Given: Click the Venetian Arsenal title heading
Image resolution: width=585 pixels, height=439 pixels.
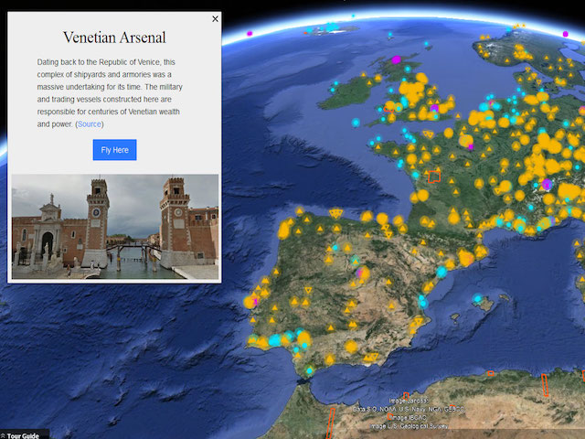Looking at the screenshot, I should pyautogui.click(x=114, y=37).
